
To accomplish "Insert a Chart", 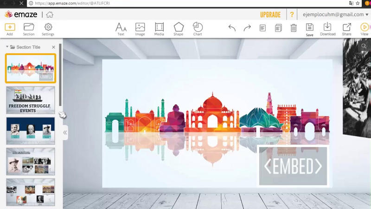I will coord(198,27).
